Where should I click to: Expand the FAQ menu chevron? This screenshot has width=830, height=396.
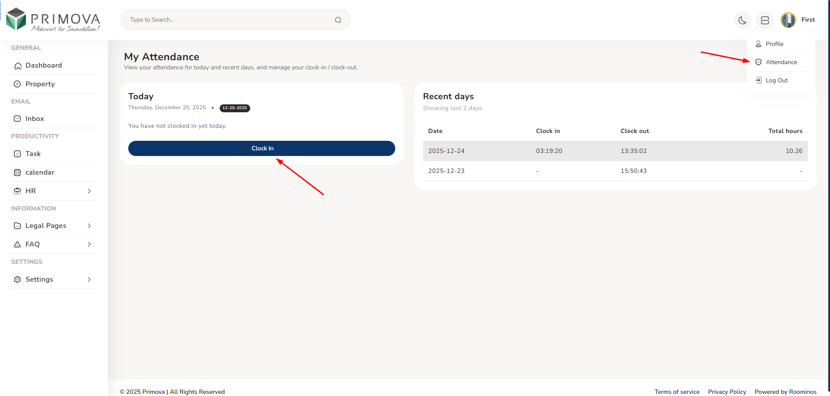click(89, 244)
